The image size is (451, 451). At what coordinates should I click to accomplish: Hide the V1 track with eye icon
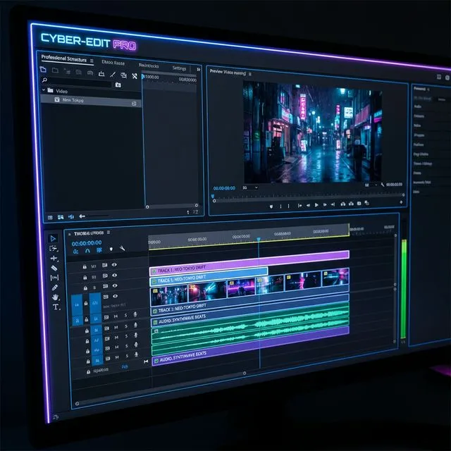(x=114, y=265)
